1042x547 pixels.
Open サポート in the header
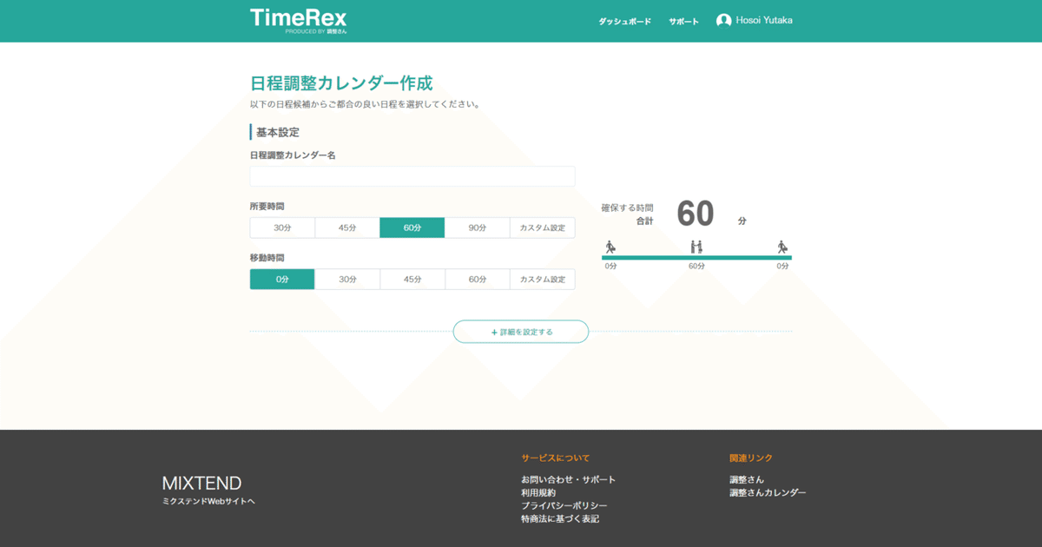click(683, 22)
